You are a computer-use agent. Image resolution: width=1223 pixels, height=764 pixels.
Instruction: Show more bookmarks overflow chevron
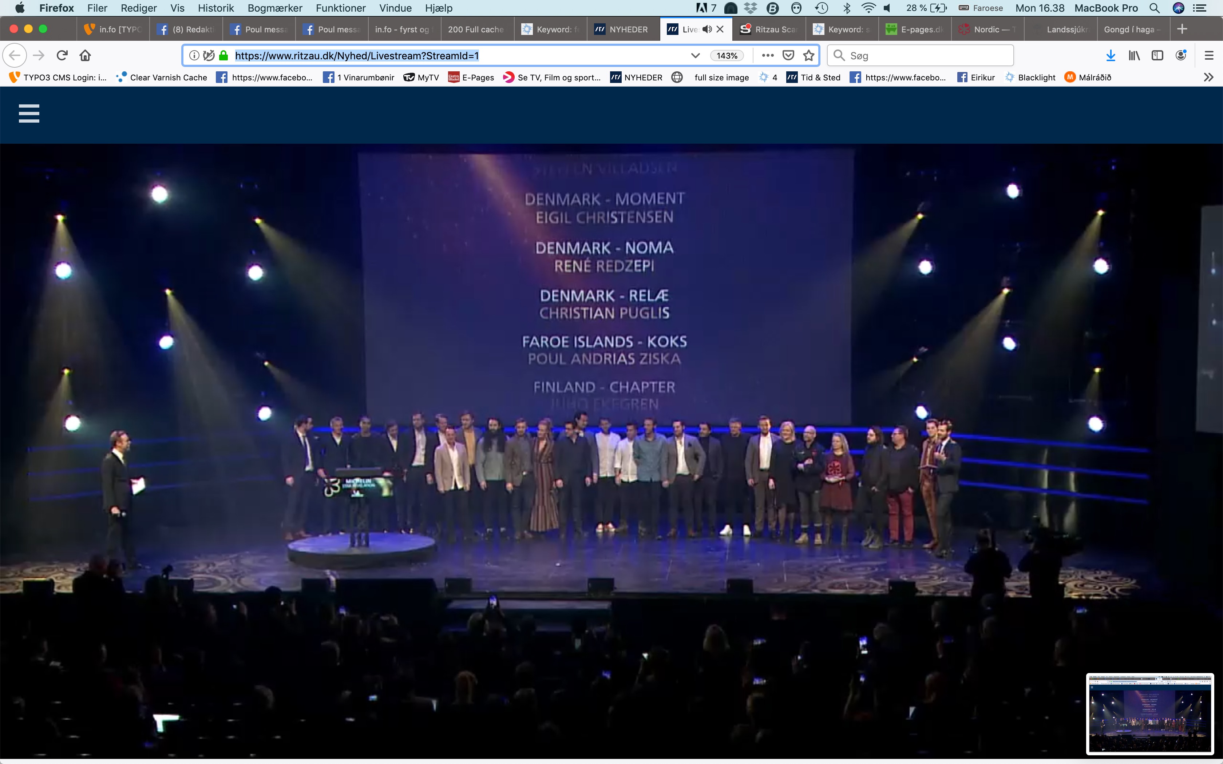[x=1208, y=77]
